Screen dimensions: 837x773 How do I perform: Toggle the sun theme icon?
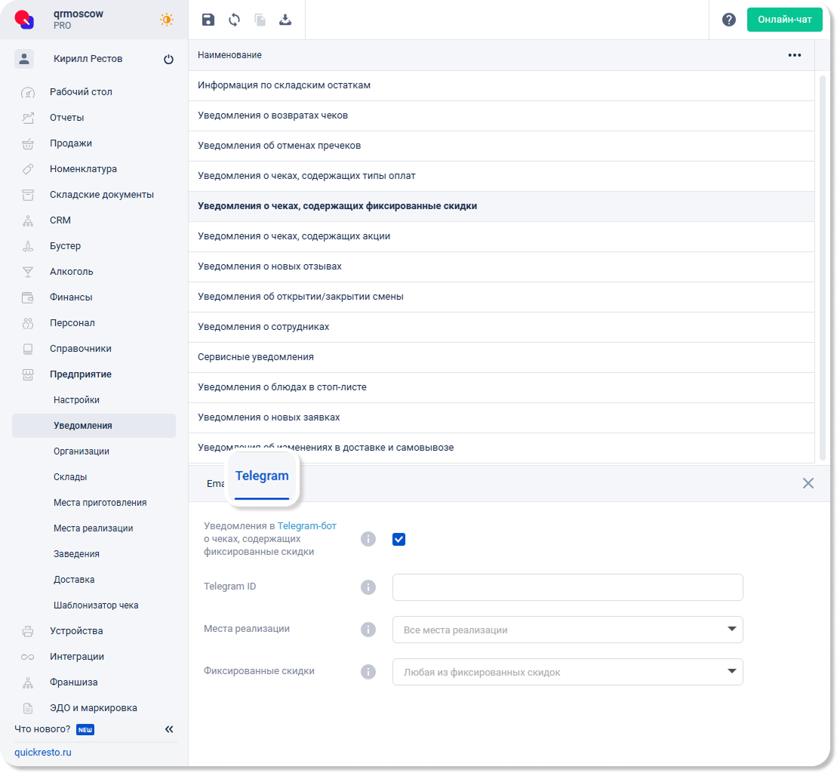166,20
